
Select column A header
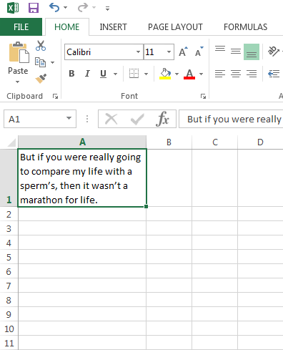pos(82,142)
